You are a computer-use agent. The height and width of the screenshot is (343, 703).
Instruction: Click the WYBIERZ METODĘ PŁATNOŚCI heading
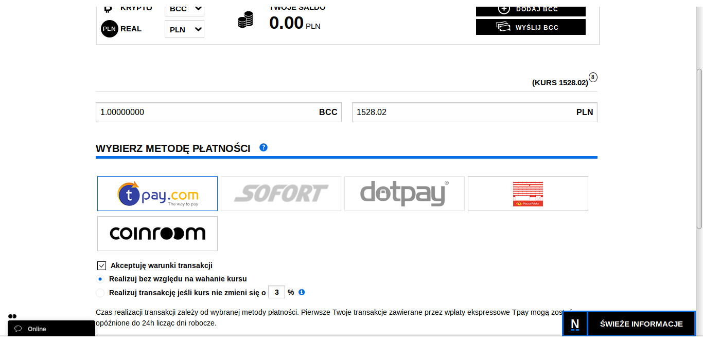tap(173, 148)
